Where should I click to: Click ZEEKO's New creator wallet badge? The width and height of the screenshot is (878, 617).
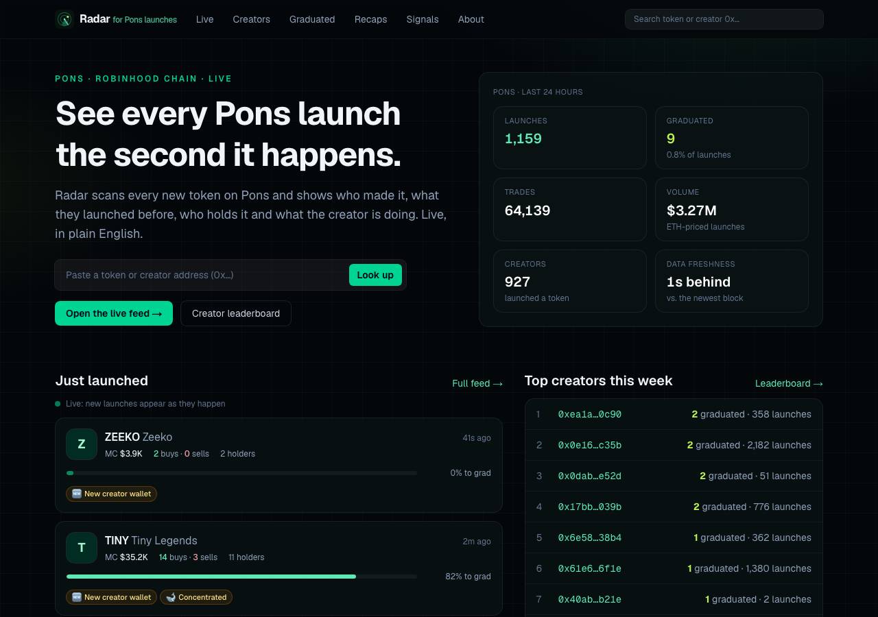click(x=111, y=494)
